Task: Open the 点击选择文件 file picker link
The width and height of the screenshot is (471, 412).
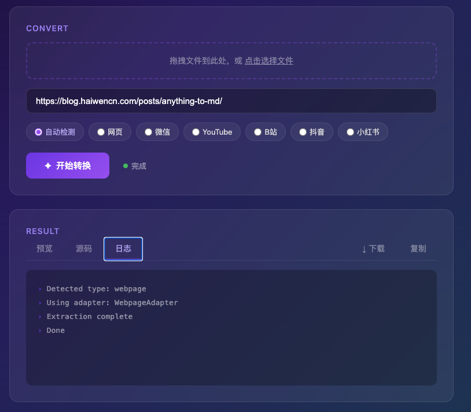Action: point(268,61)
